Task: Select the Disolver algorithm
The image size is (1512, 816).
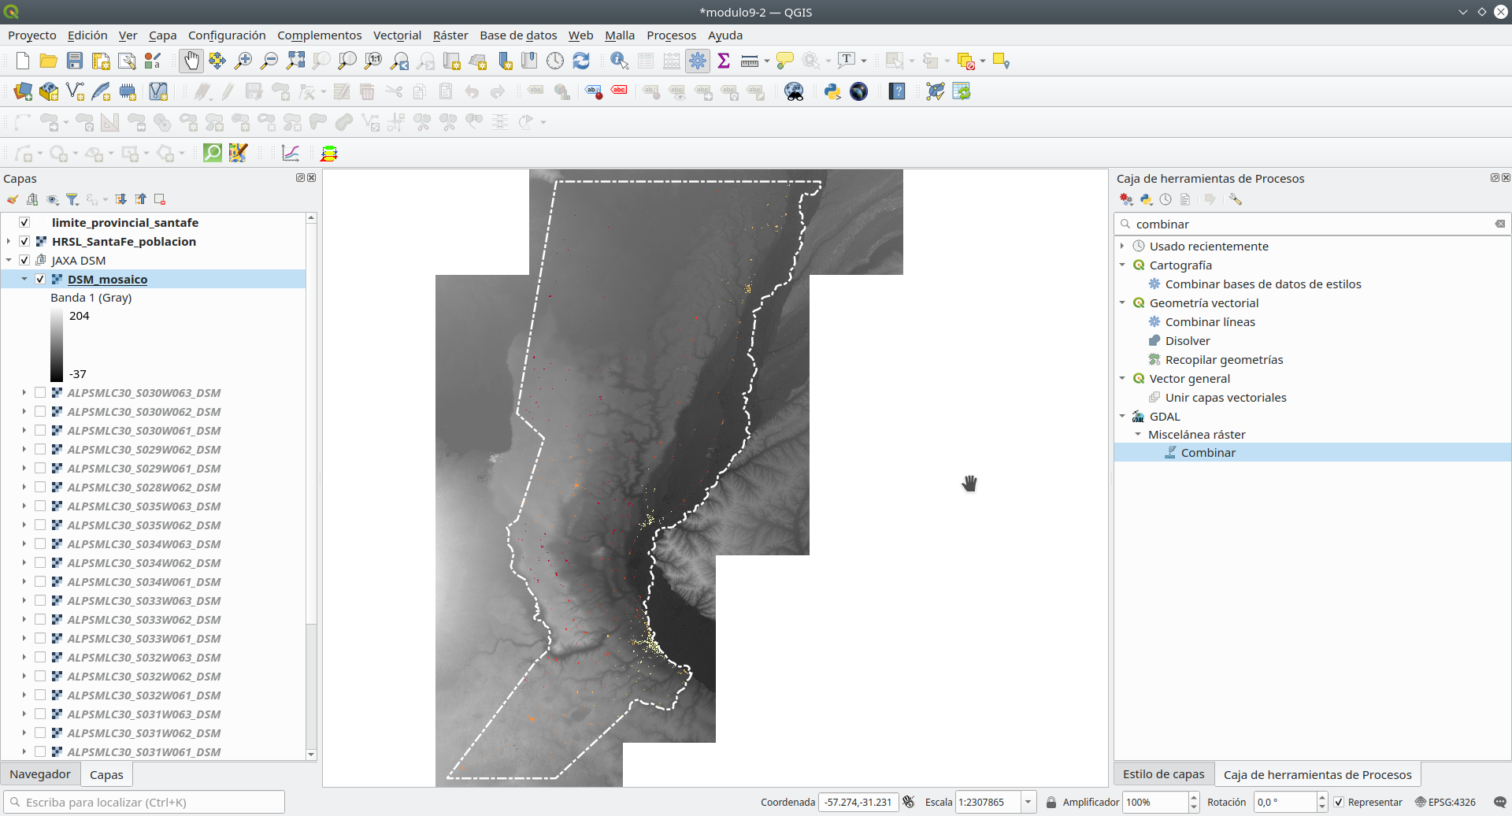Action: (x=1188, y=340)
